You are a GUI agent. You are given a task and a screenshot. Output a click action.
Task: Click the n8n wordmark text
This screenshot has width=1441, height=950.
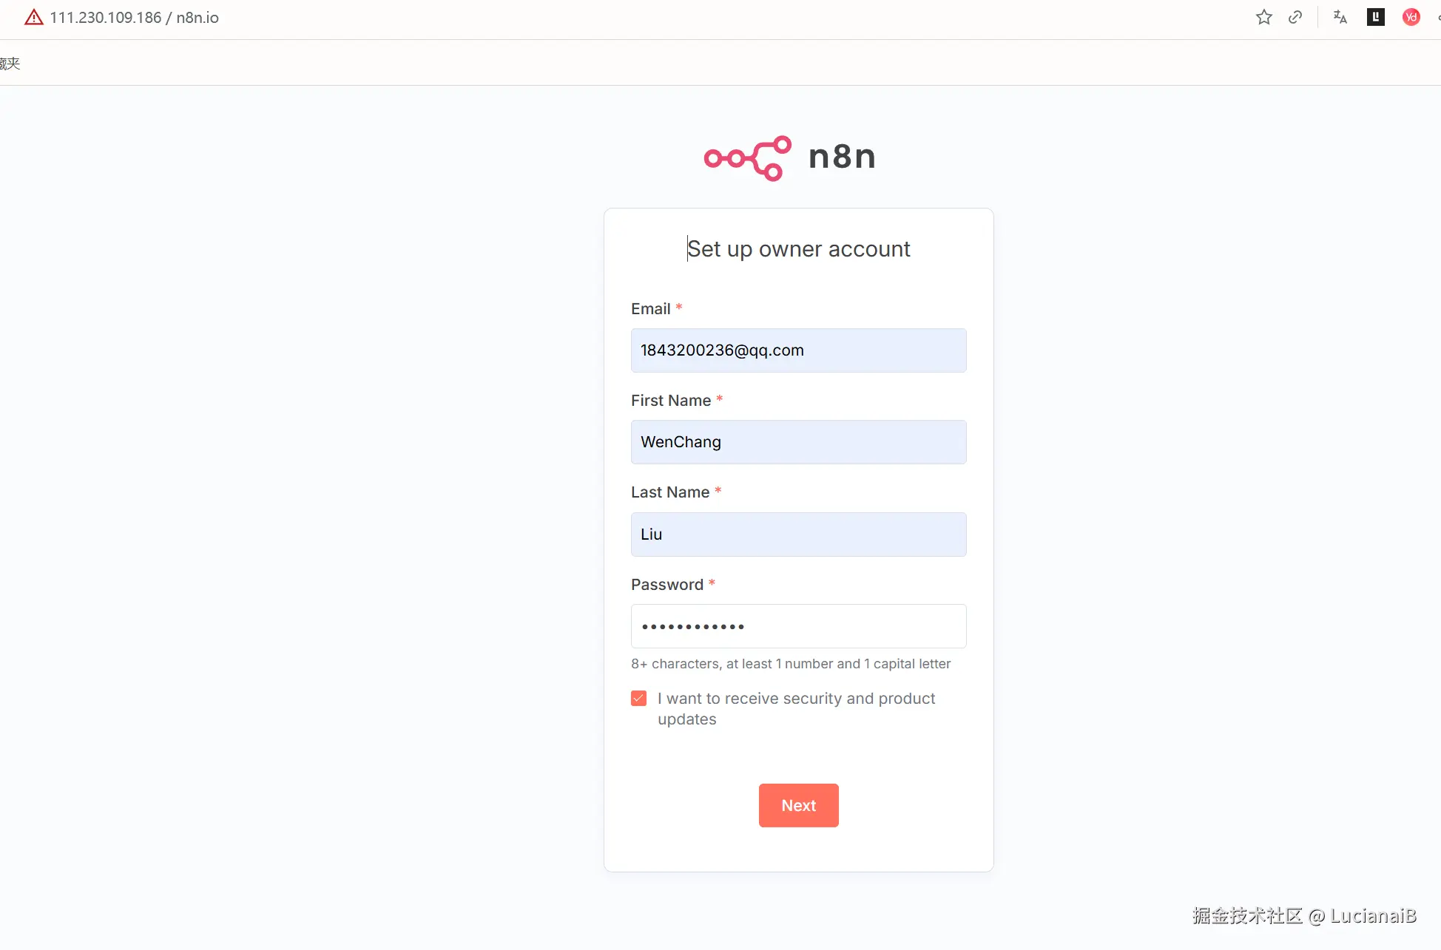point(842,157)
